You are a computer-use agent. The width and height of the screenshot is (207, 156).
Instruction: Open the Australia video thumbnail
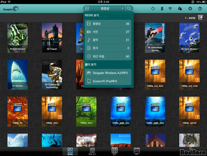tap(121, 140)
